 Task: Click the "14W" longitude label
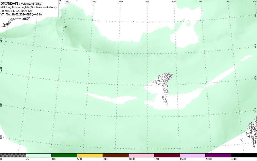click(x=67, y=2)
